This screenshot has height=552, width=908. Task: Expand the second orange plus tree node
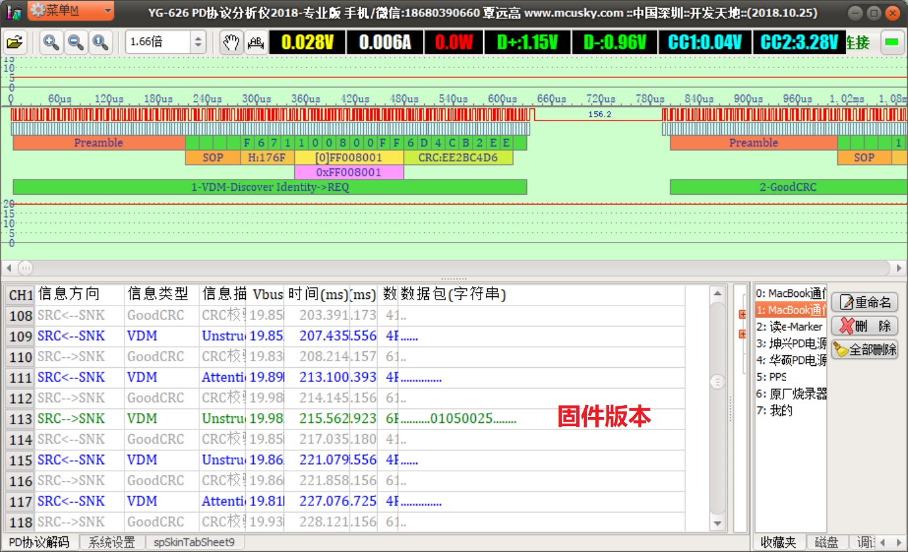[742, 334]
